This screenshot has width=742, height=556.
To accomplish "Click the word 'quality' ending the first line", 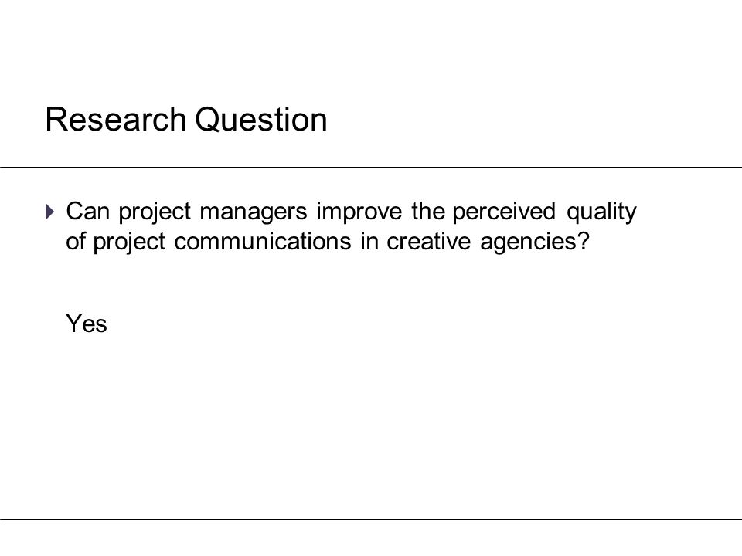I will pos(601,212).
